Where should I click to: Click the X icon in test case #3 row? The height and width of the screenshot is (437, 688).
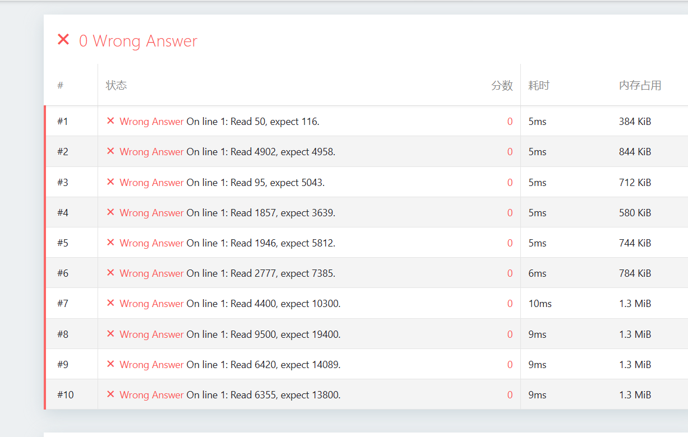click(x=110, y=182)
